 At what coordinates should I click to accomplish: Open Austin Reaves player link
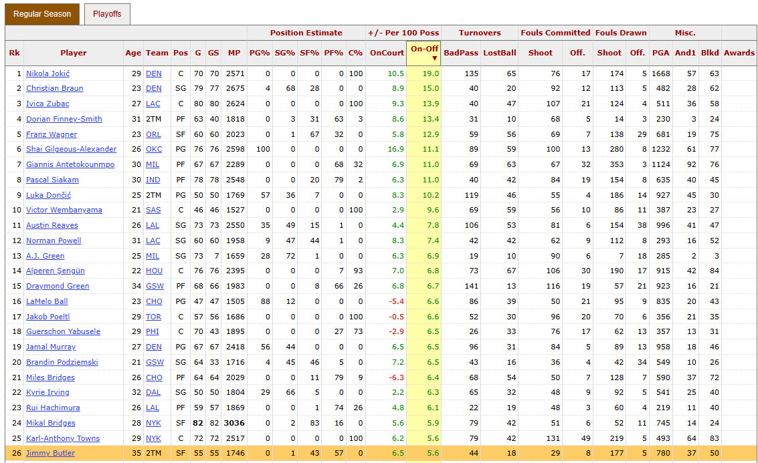52,225
